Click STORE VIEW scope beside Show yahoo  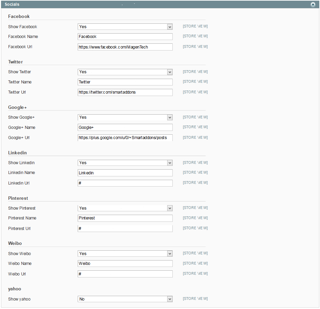(x=195, y=299)
